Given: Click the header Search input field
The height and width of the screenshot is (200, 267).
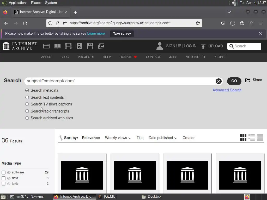Looking at the screenshot, I should coord(244,46).
